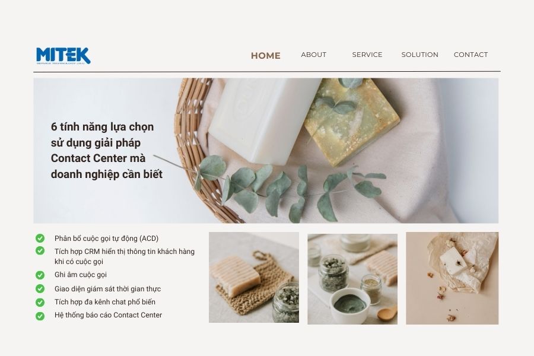534x356 pixels.
Task: Click the Giao diện giám sát thời gian thực text
Action: pos(107,289)
